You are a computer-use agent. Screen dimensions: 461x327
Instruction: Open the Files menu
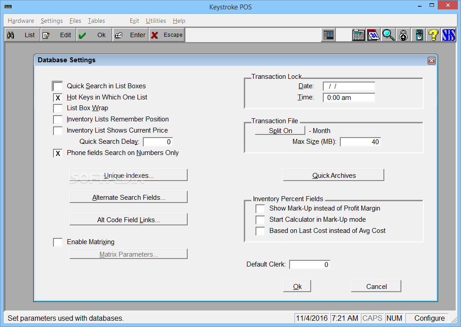coord(75,21)
